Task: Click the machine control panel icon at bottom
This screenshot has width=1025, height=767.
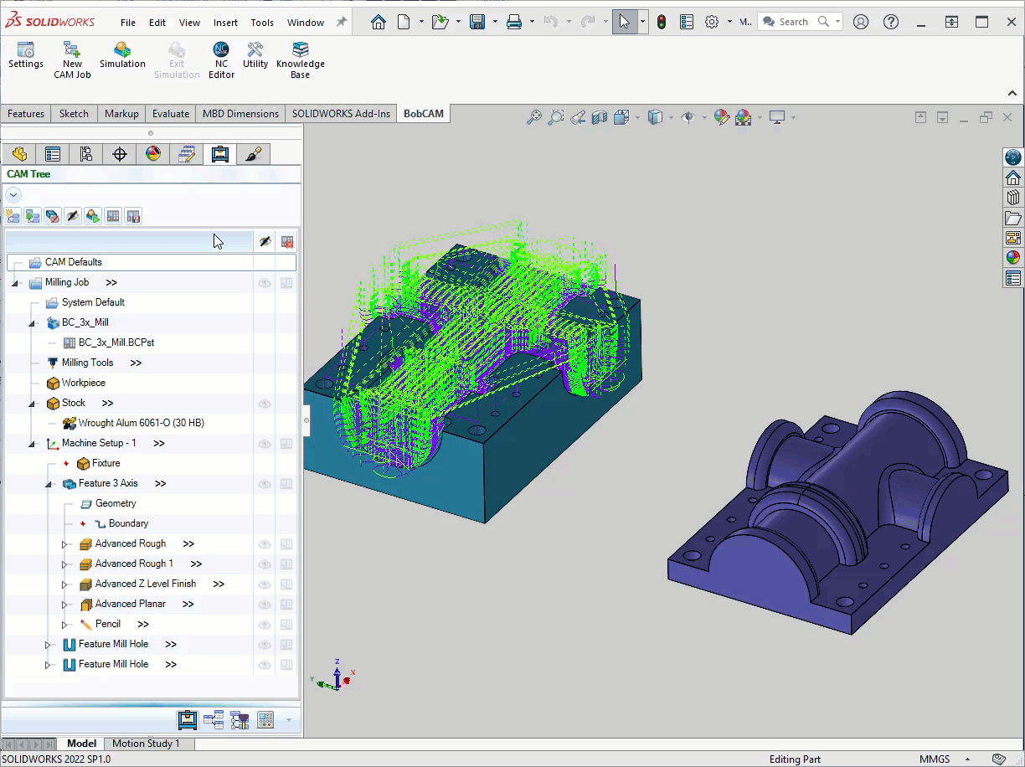Action: (x=265, y=719)
